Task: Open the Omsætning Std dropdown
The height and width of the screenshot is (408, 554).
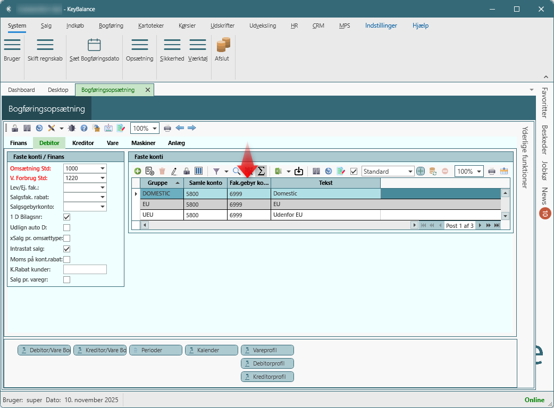Action: [102, 168]
